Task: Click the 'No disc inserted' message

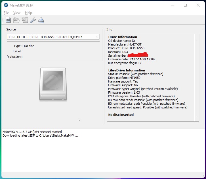Action: coord(121,115)
